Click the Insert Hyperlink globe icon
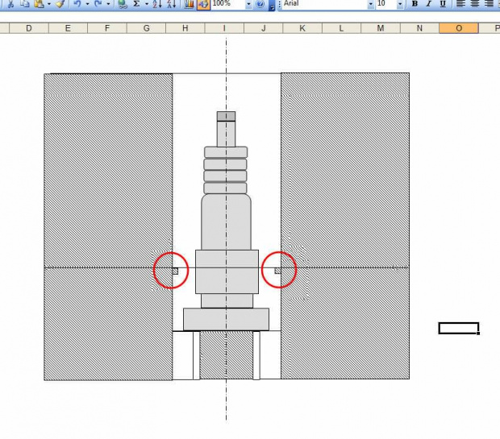Screen dimensions: 500x439 (x=123, y=4)
